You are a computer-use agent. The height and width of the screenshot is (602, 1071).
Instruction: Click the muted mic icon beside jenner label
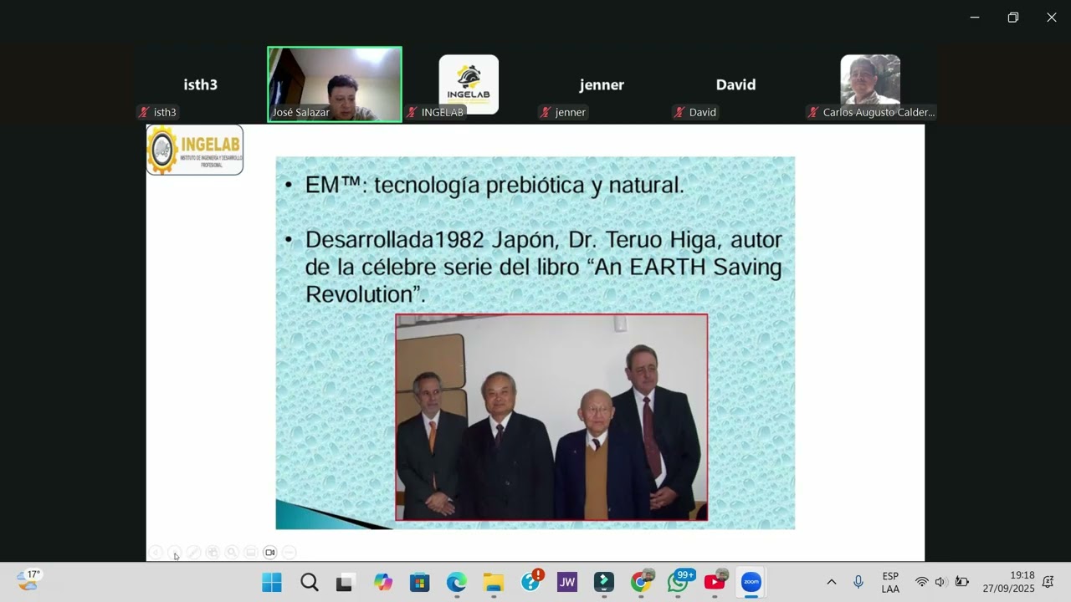click(546, 112)
